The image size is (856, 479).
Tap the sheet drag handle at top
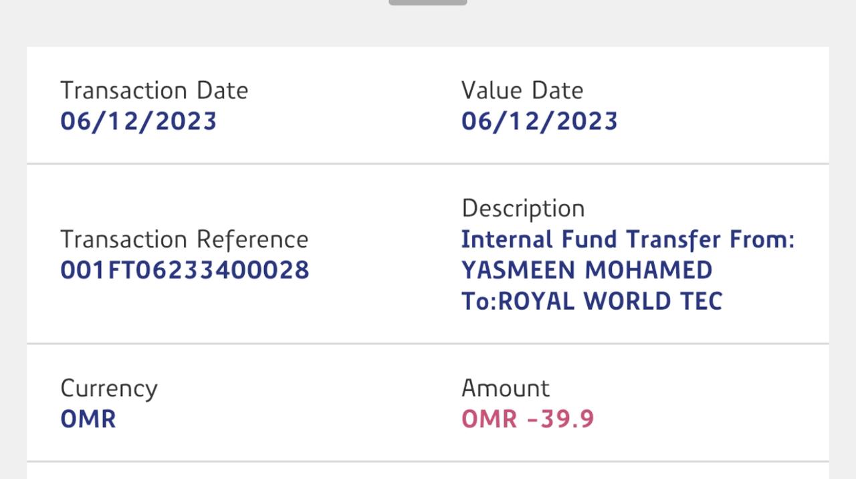pos(428,3)
